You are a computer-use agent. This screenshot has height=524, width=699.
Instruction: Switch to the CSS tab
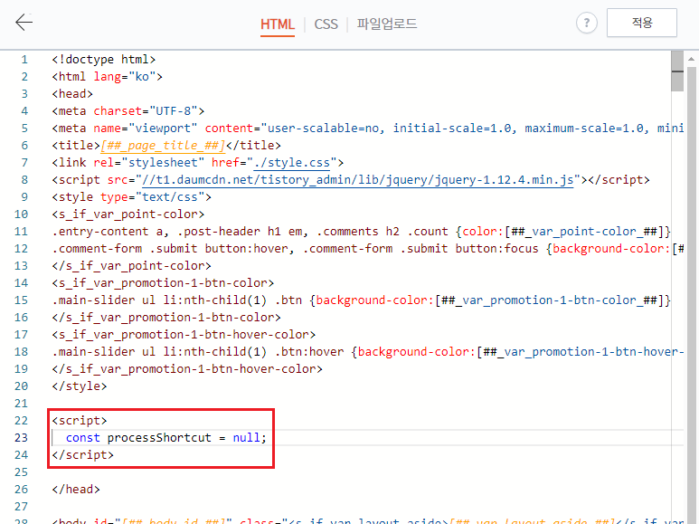(x=326, y=24)
